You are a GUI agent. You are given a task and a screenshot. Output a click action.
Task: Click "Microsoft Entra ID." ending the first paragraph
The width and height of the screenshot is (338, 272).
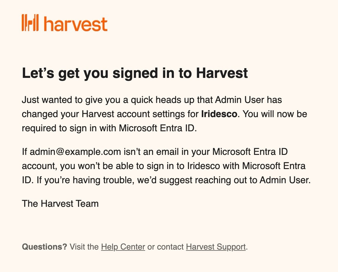158,128
